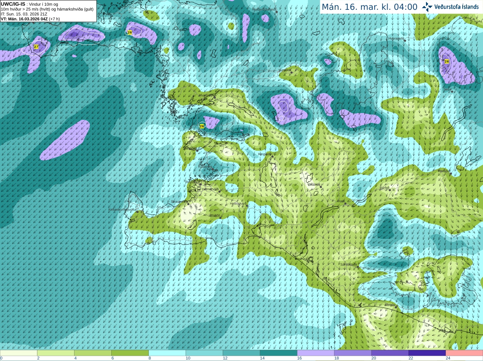Click the VT: Mán. 16.03.2026 04Z line

point(30,19)
